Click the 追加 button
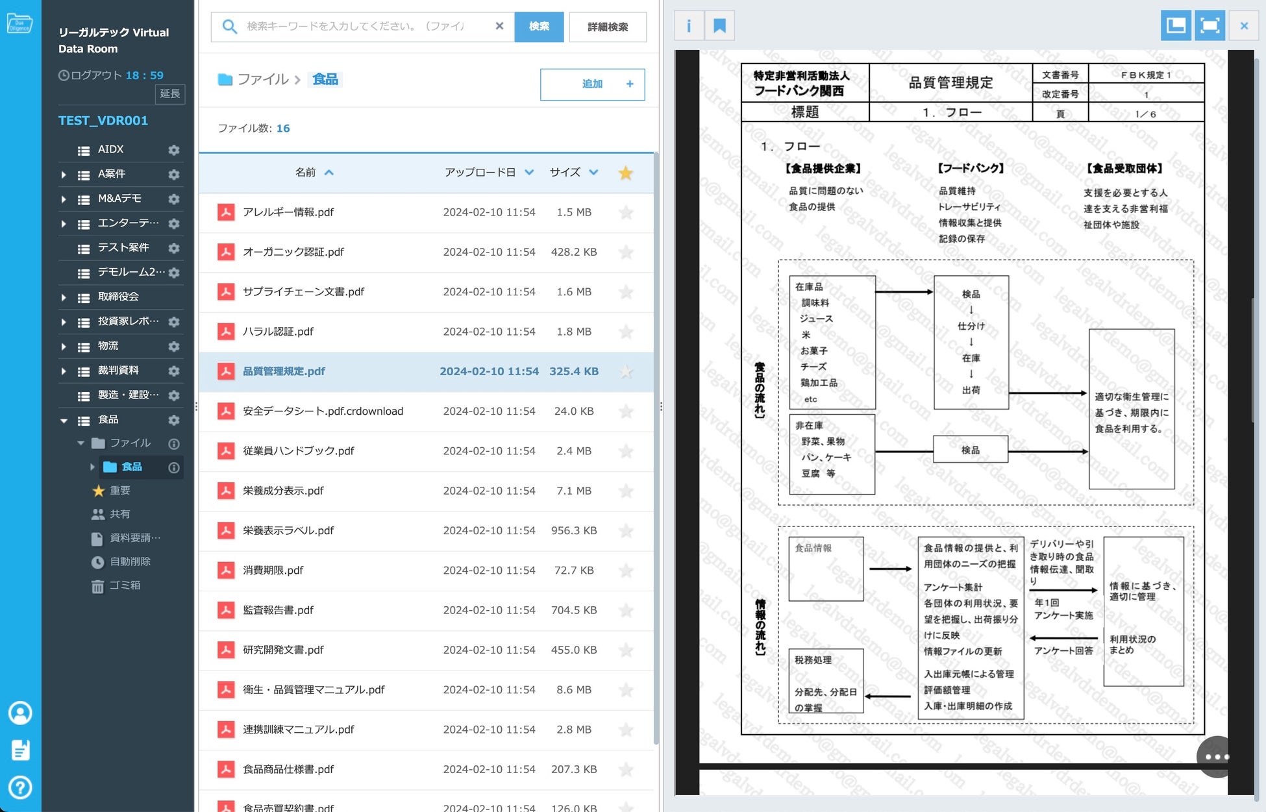The height and width of the screenshot is (812, 1266). (x=592, y=84)
